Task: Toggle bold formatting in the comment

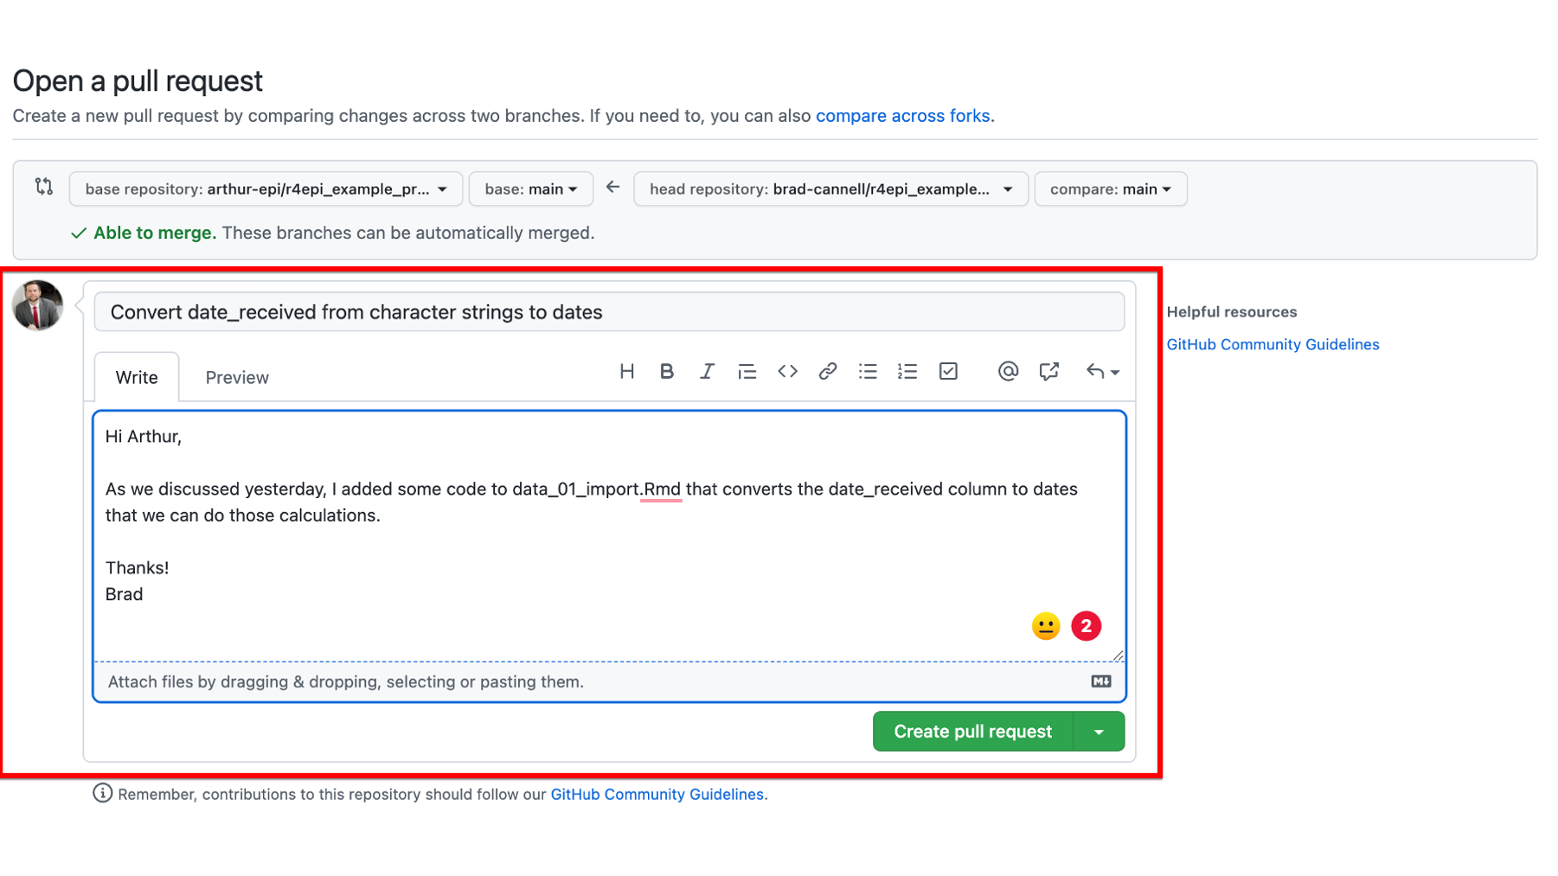Action: coord(666,372)
